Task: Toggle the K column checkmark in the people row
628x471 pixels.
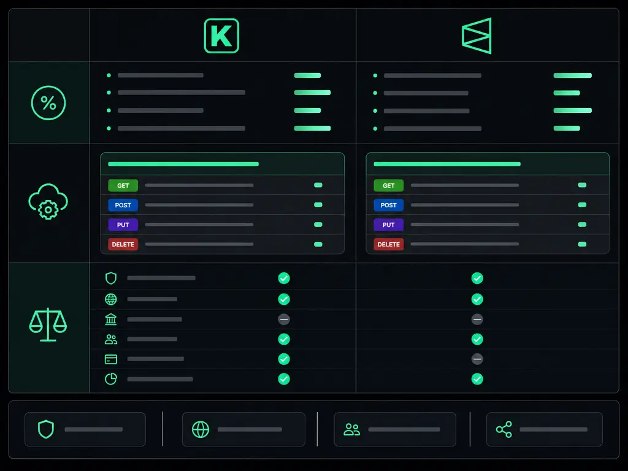Action: tap(284, 339)
